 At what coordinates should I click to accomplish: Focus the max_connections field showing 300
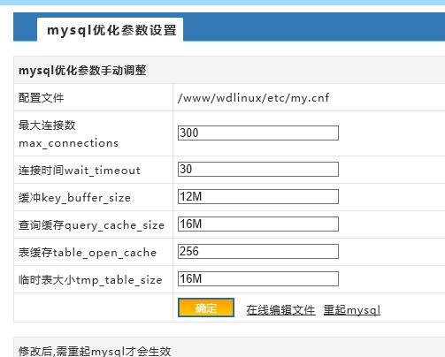(258, 133)
